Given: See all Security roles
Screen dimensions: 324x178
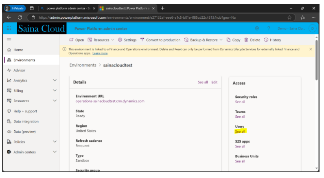Looking at the screenshot, I should (240, 102).
